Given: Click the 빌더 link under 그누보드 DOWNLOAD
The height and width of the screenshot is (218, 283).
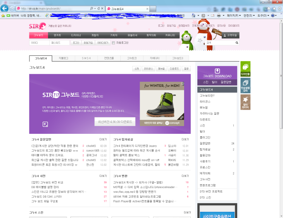Looking at the screenshot, I should point(214,82).
